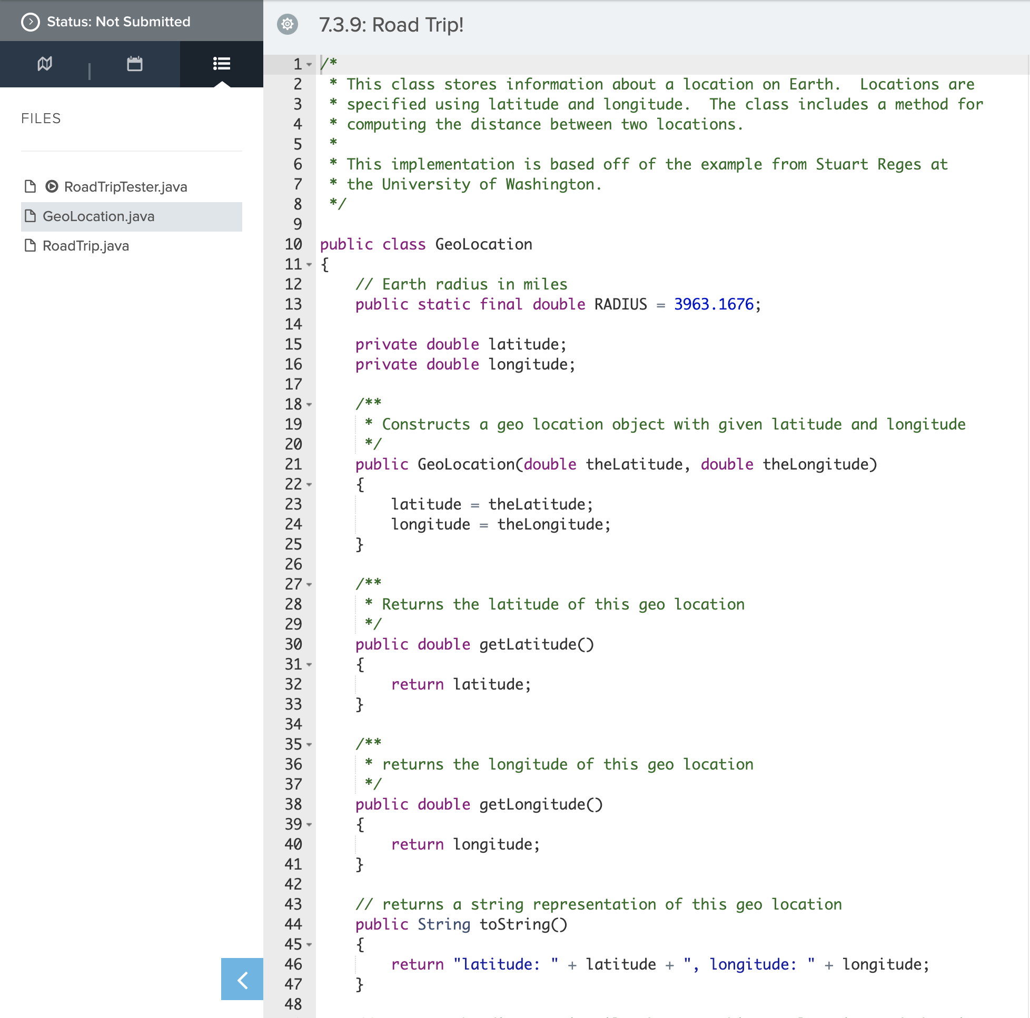1030x1018 pixels.
Task: Open the map navigation icon in the sidebar
Action: pos(45,64)
